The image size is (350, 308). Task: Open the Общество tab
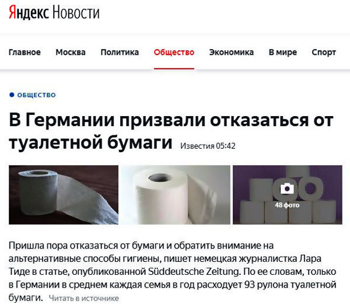[174, 52]
